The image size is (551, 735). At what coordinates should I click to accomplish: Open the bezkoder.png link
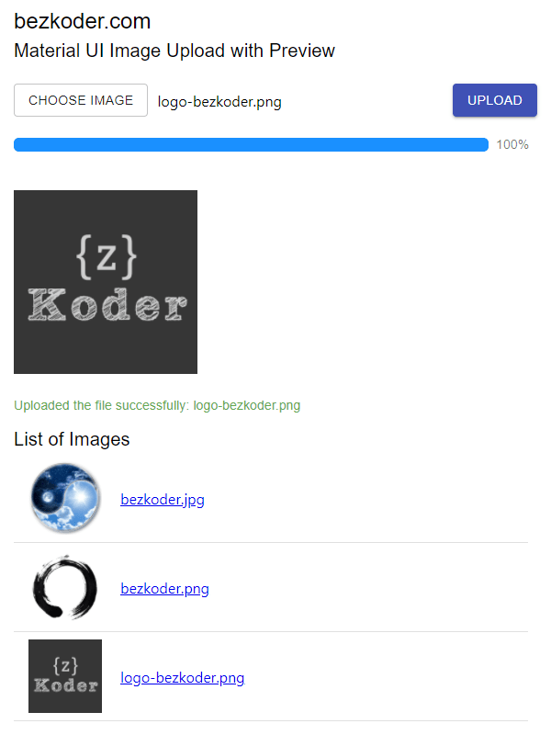pyautogui.click(x=164, y=588)
